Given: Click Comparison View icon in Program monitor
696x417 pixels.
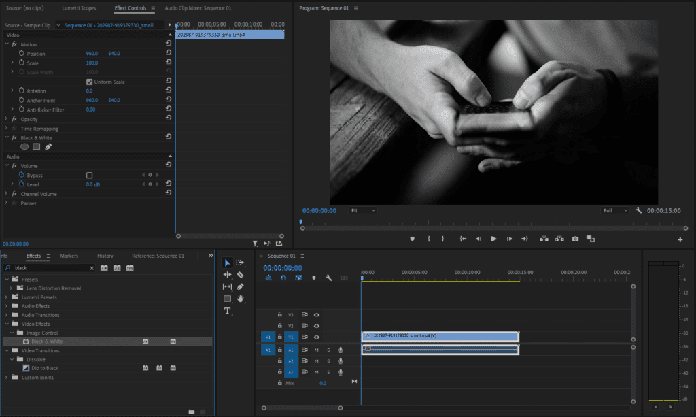Looking at the screenshot, I should coord(591,239).
